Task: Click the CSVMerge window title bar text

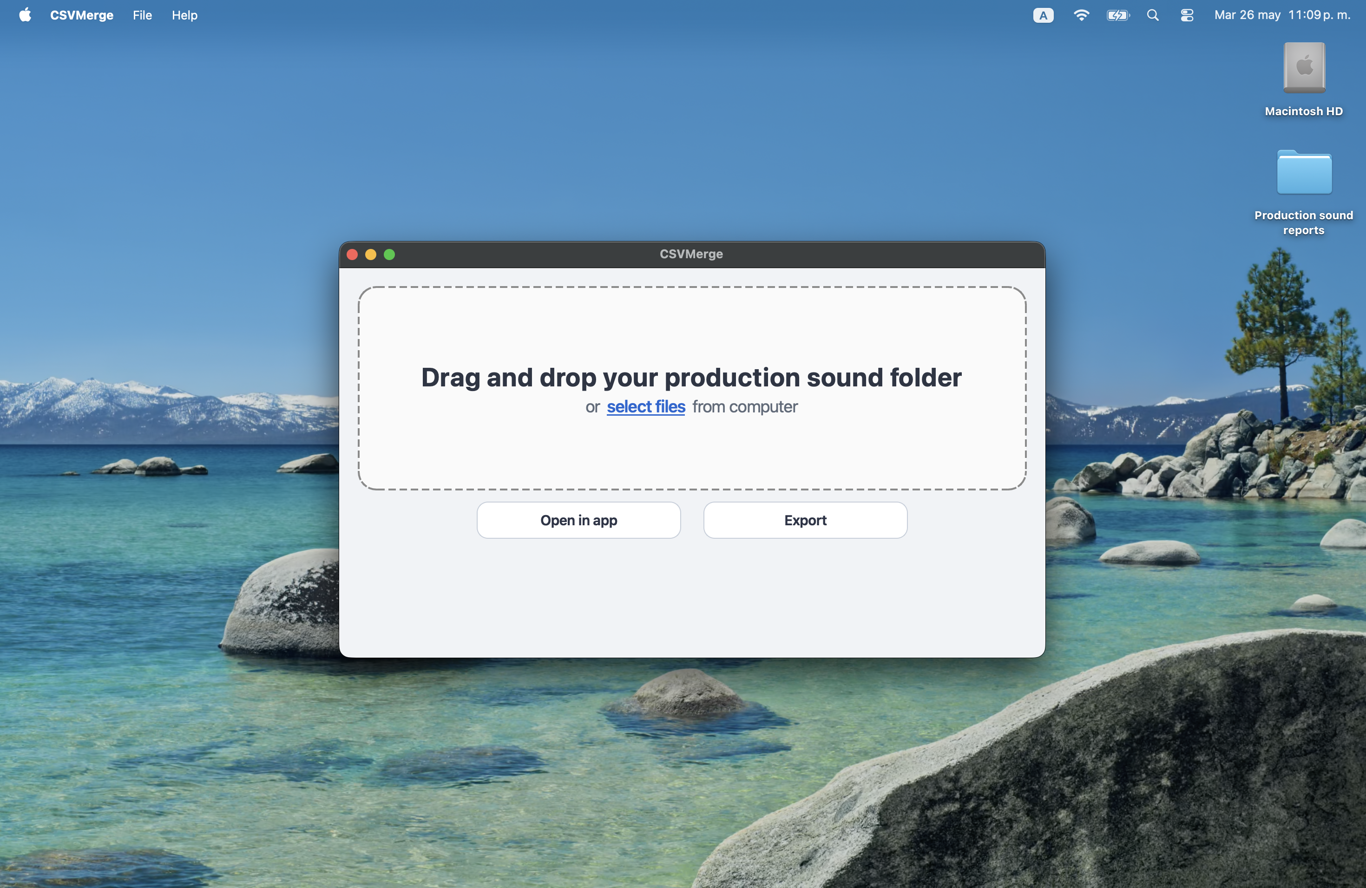Action: pyautogui.click(x=691, y=254)
